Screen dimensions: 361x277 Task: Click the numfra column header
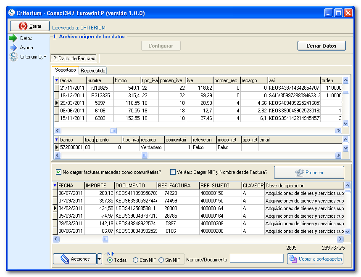[x=100, y=80]
